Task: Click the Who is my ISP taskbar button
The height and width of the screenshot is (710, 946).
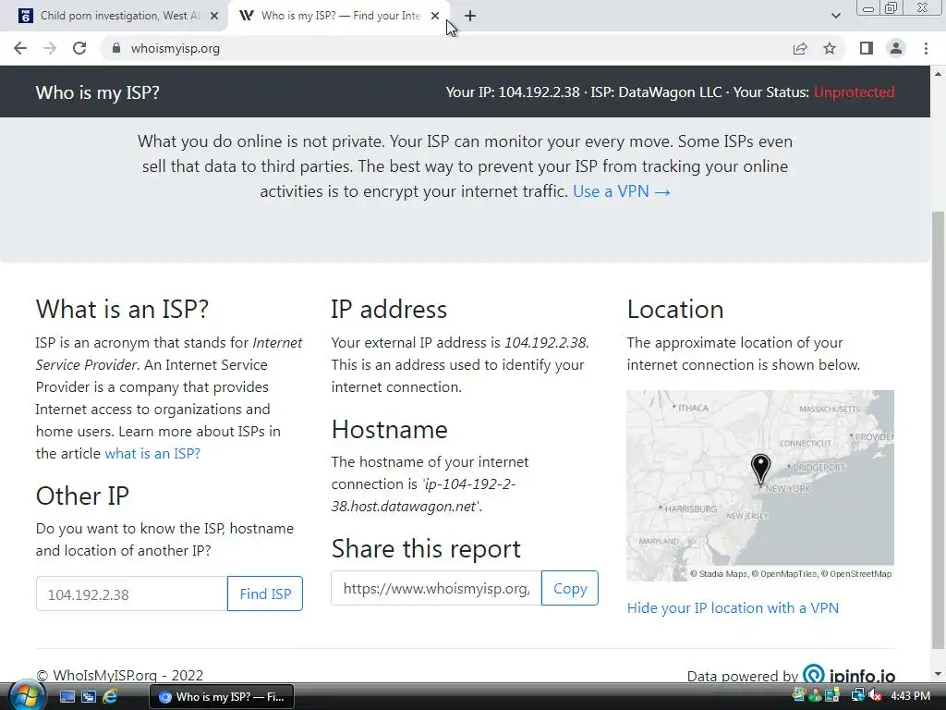Action: 222,697
